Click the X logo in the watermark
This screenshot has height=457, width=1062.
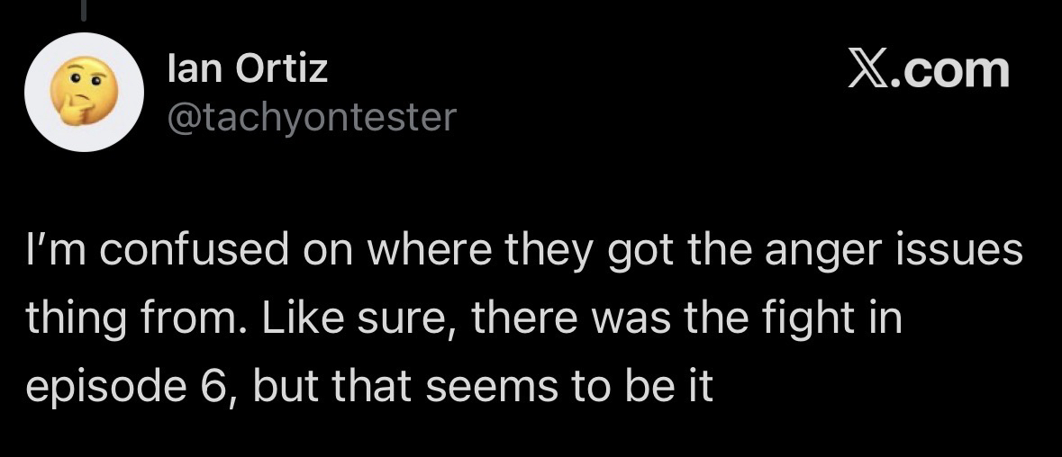[x=869, y=69]
